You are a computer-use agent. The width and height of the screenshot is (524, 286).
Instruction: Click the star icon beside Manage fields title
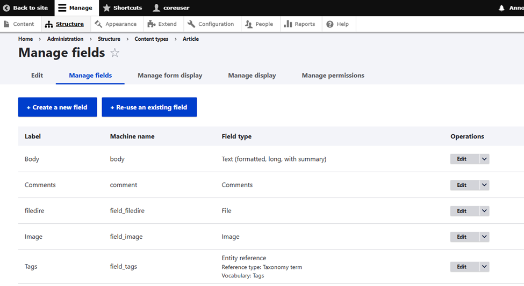(x=114, y=53)
